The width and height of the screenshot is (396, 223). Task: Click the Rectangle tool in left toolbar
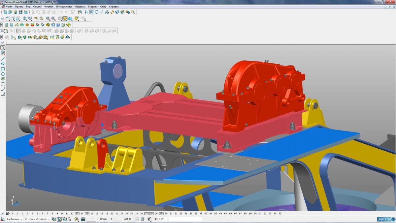[x=3, y=69]
